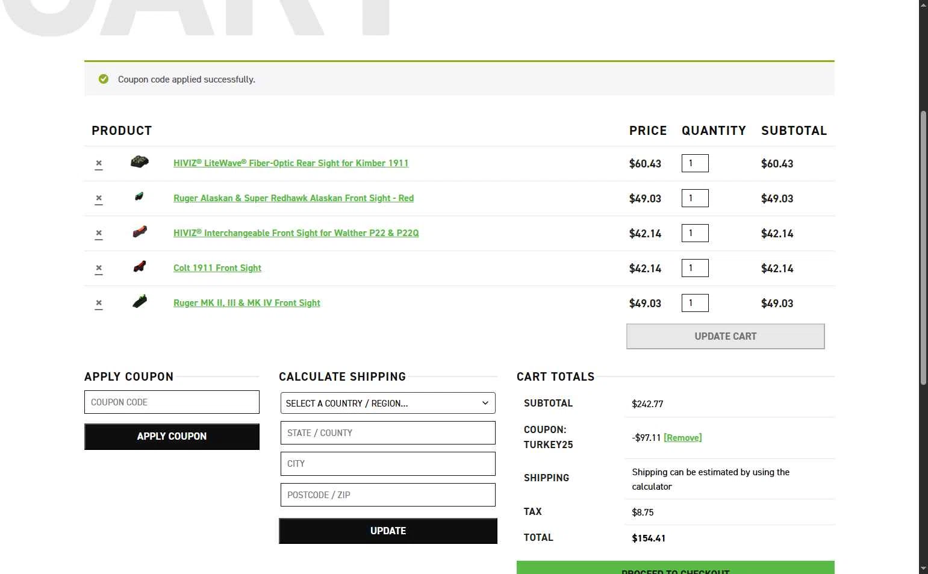The width and height of the screenshot is (928, 574).
Task: Open HIVIZ Interchangeable Front Sight Walther link
Action: tap(296, 233)
